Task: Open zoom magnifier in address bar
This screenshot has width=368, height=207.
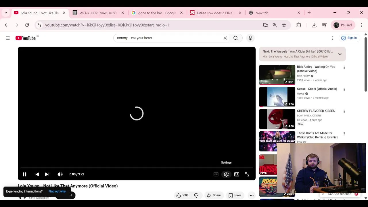Action: (x=275, y=25)
